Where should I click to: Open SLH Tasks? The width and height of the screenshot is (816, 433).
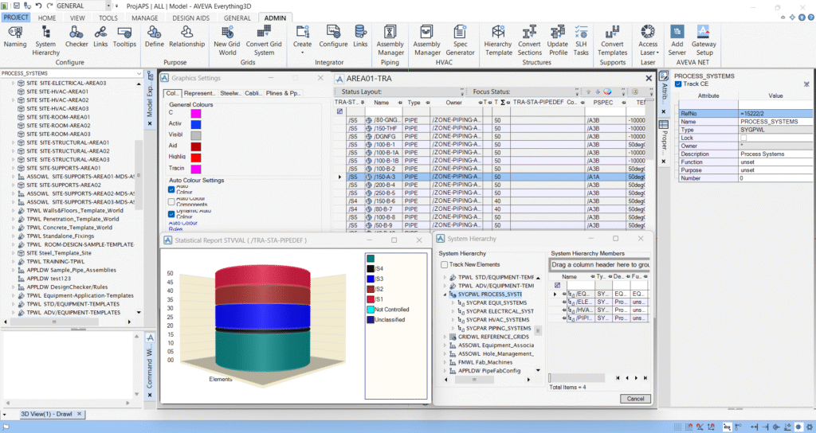click(x=581, y=41)
